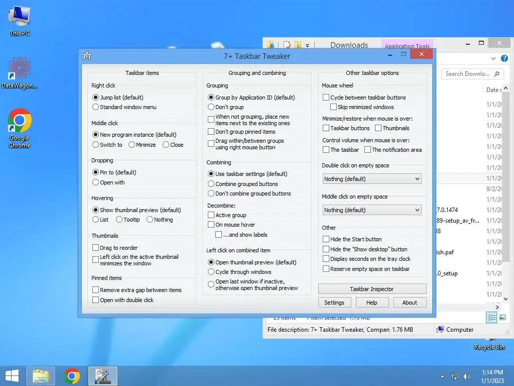Open the Taskbar Inspector

pyautogui.click(x=372, y=289)
